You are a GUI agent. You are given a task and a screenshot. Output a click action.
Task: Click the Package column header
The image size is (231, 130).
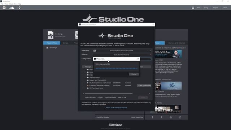click(88, 67)
